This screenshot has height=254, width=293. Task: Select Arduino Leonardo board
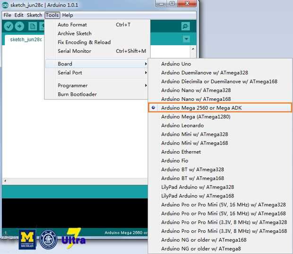tap(220, 125)
